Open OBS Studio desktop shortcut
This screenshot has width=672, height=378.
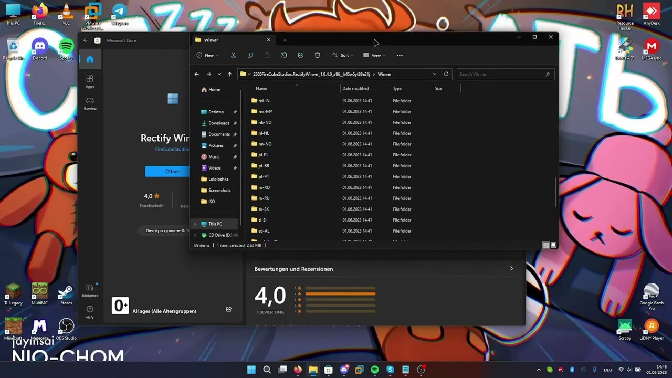[x=66, y=329]
